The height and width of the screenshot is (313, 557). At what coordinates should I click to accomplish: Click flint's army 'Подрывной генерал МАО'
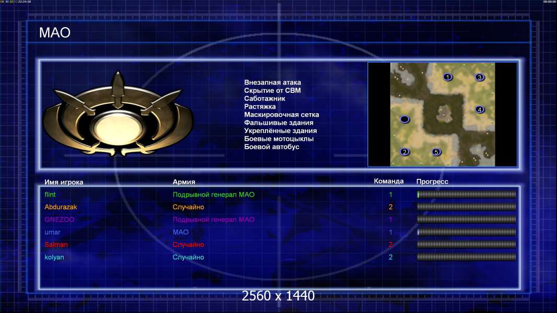click(x=214, y=195)
